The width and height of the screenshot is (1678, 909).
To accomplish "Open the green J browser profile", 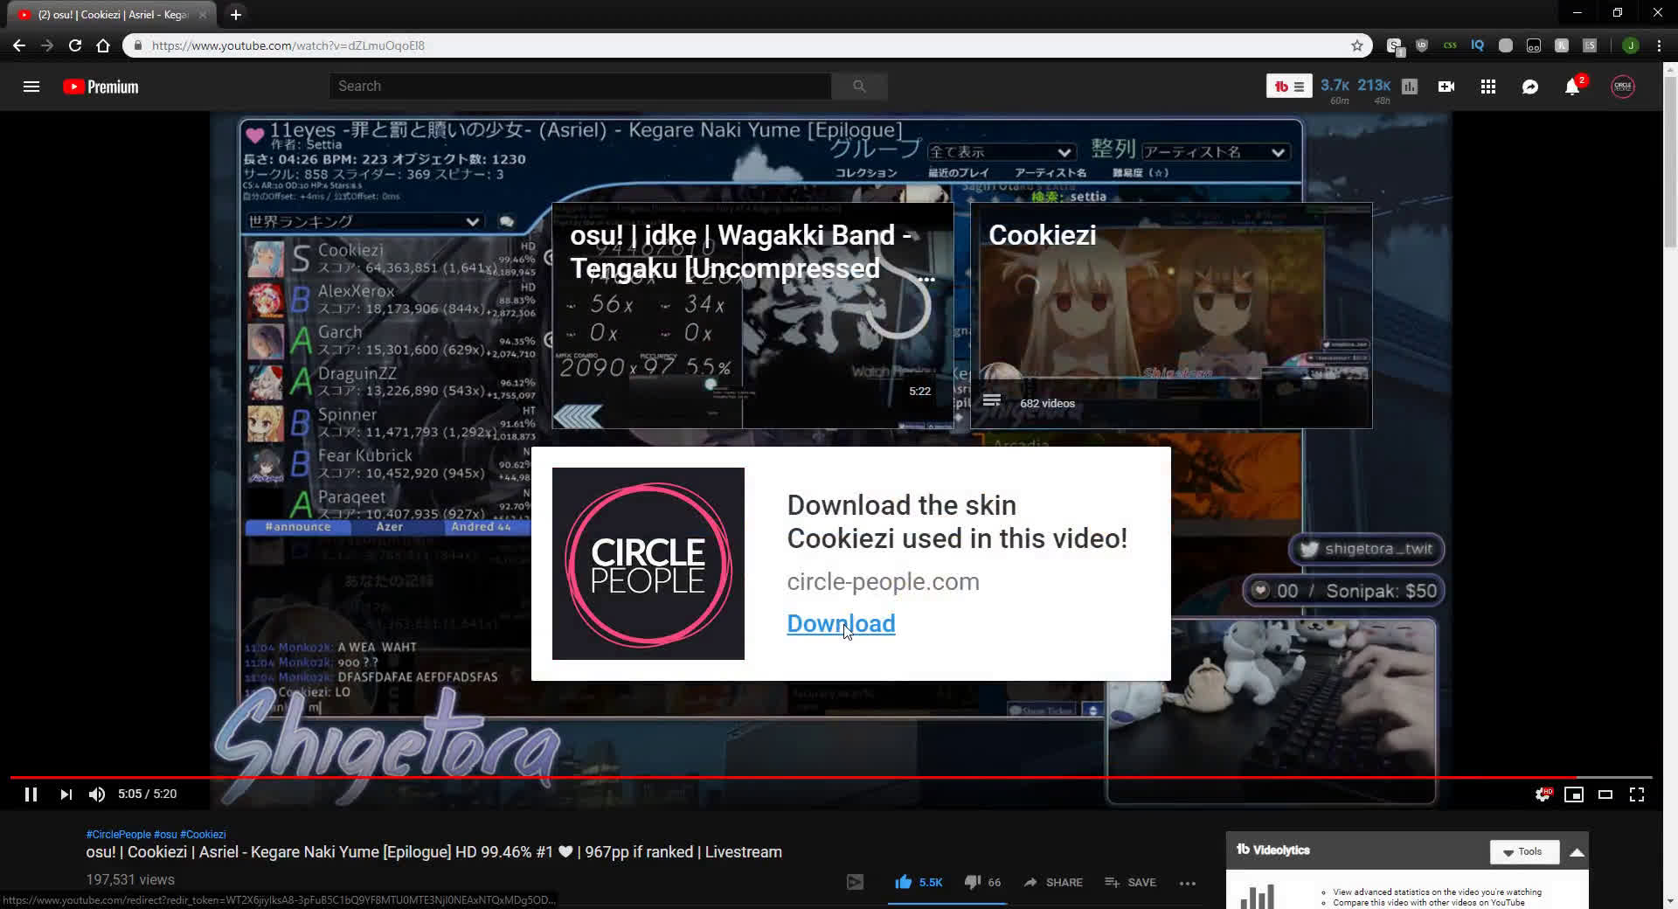I will (x=1630, y=45).
